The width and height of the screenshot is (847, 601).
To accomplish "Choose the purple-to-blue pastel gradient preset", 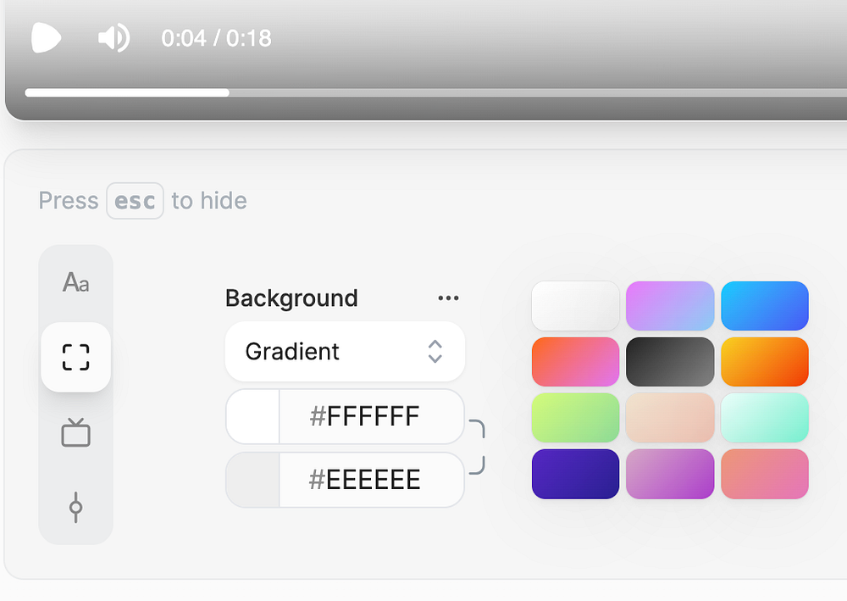I will [670, 306].
